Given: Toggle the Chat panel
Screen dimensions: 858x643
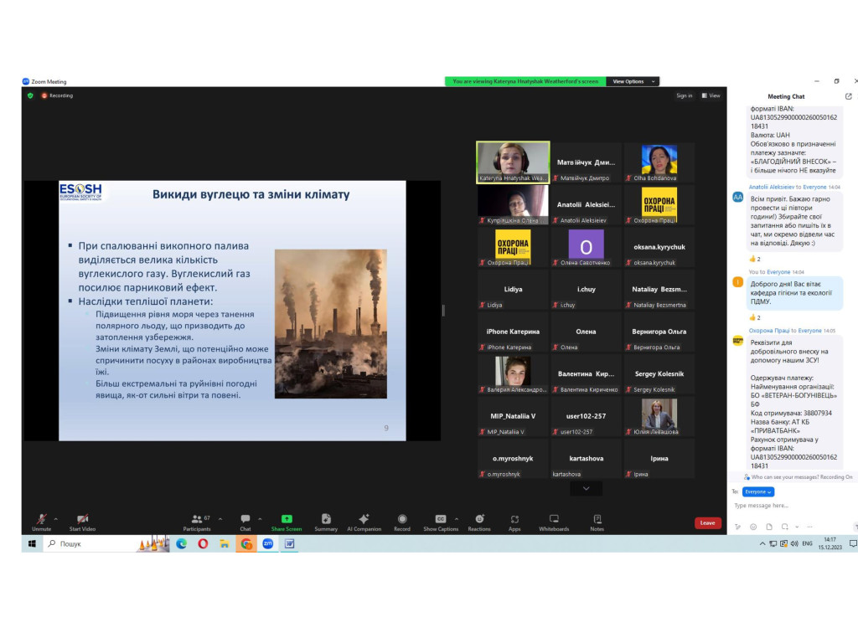Looking at the screenshot, I should coord(246,522).
